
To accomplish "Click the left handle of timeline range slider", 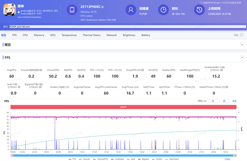I will pos(12,155).
